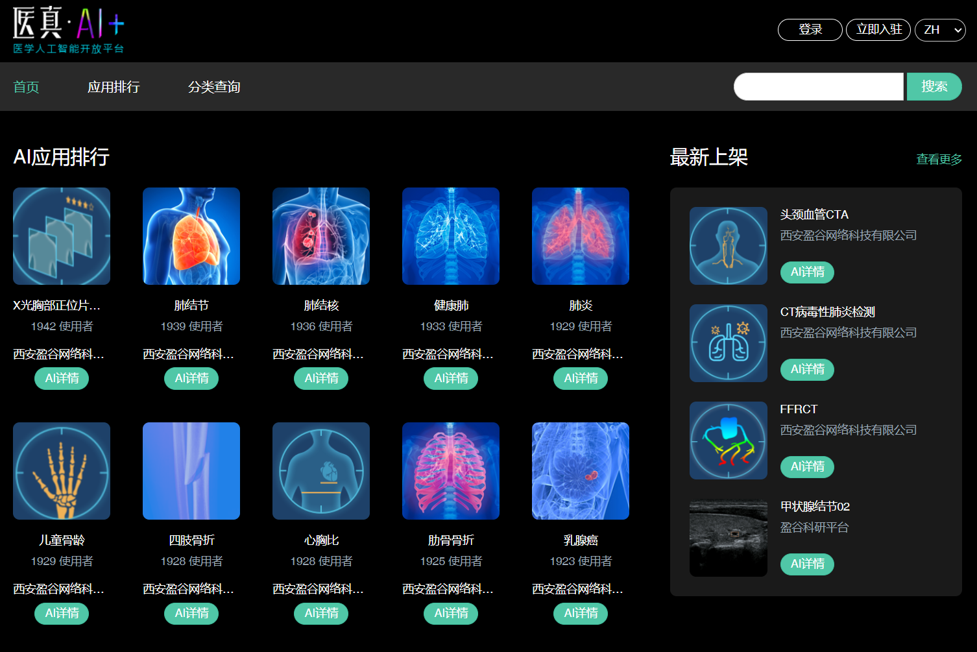977x652 pixels.
Task: Open the CT病毒性肺炎检测 lung icon
Action: pos(728,343)
